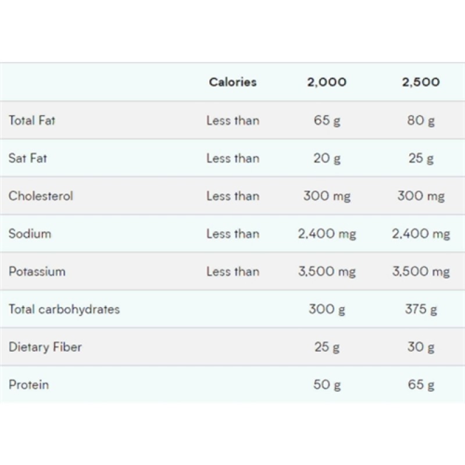465x465 pixels.
Task: Select the 375 g Total carbohydrates value
Action: coord(421,309)
